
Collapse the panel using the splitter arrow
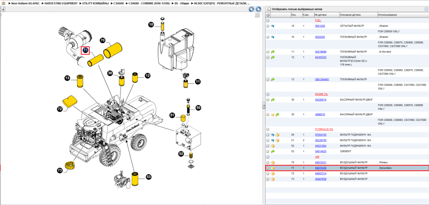[264, 105]
